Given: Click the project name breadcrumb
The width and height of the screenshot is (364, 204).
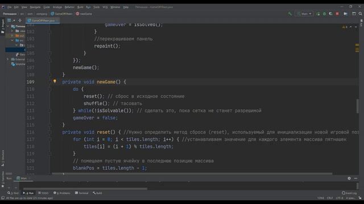Looking at the screenshot, I should [10, 14].
